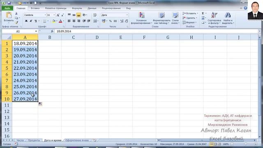Increase font size with the large A
Image resolution: width=263 pixels, height=148 pixels.
click(58, 15)
